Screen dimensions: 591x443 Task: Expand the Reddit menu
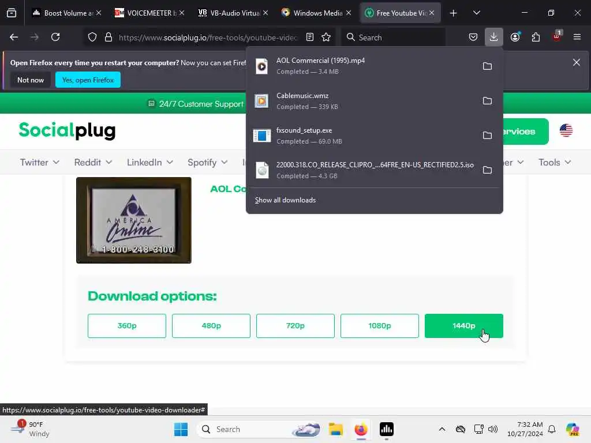(93, 162)
